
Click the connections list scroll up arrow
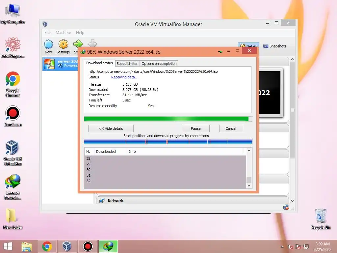(249, 151)
